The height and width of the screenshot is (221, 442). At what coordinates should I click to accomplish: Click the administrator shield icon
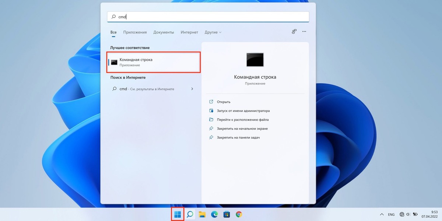(211, 110)
